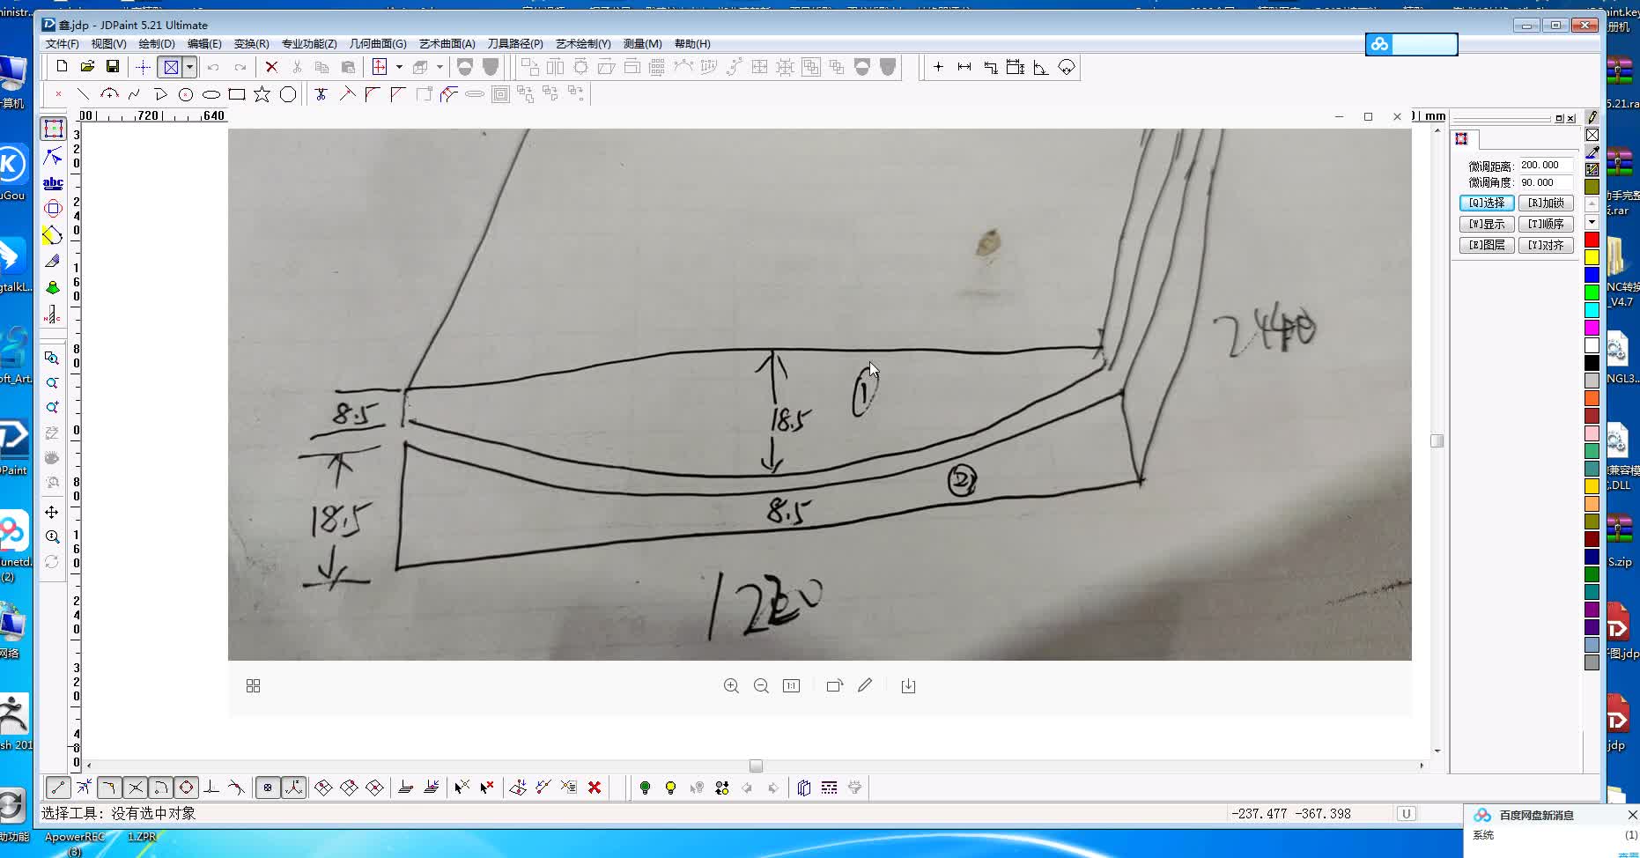Toggle intersection snap in bottom toolbar

click(135, 788)
